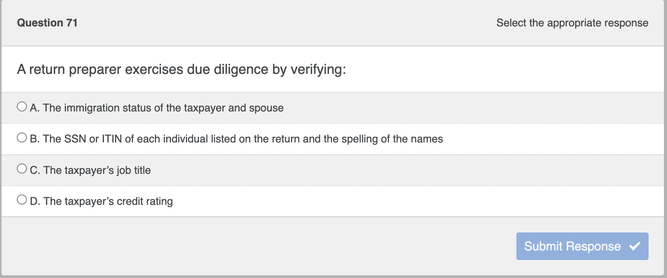
Task: Click the Submit Response button
Action: tap(582, 246)
